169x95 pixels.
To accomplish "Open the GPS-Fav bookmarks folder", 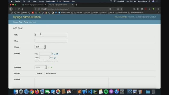I will click(78, 13).
